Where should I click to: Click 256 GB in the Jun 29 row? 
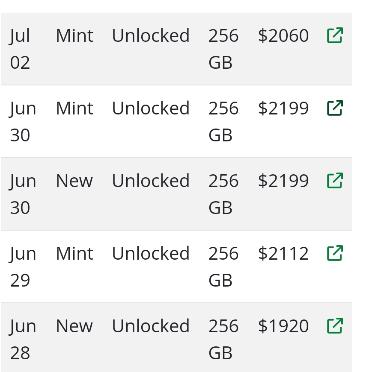click(223, 267)
